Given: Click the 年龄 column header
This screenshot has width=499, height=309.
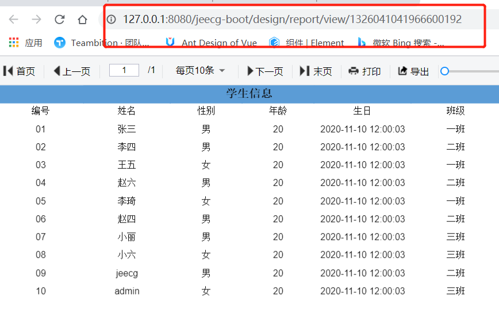Looking at the screenshot, I should (278, 110).
